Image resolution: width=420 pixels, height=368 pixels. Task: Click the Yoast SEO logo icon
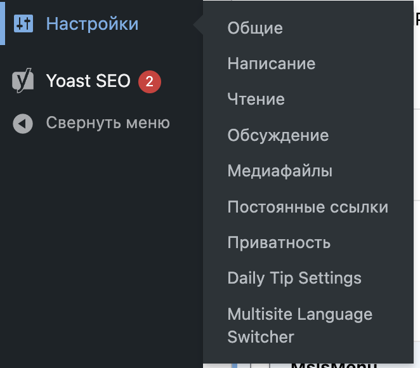[x=23, y=81]
